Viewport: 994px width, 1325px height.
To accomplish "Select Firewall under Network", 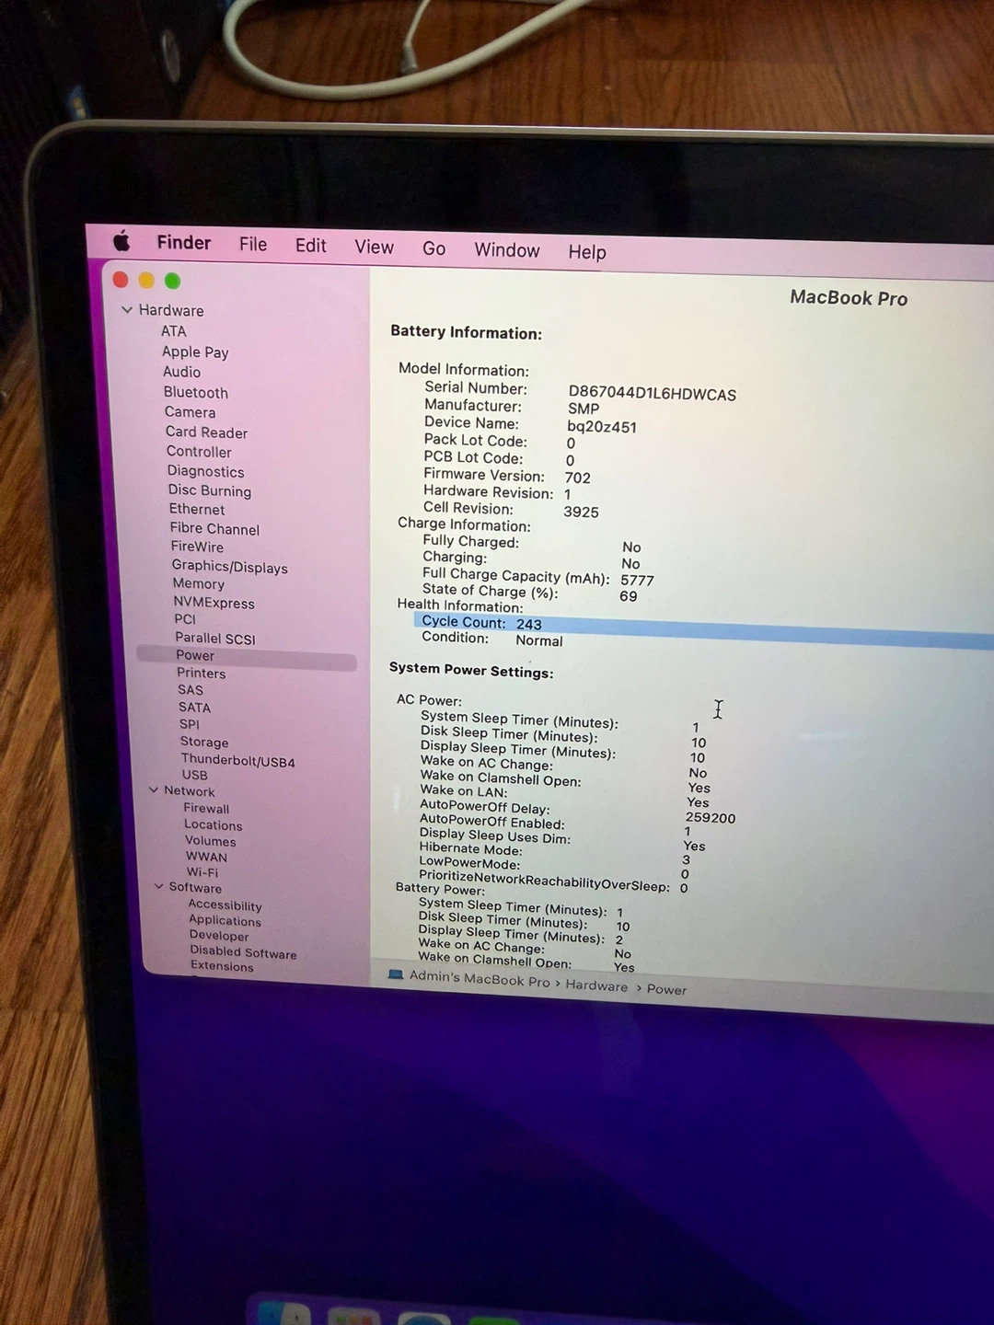I will [206, 809].
